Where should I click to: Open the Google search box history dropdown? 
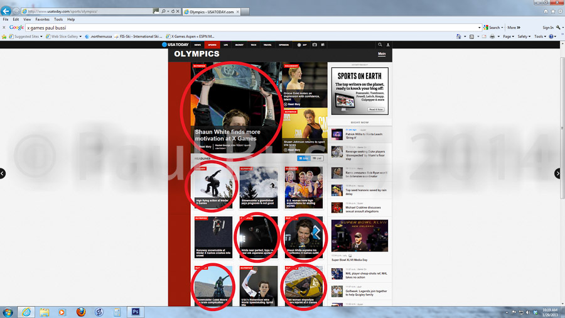479,28
